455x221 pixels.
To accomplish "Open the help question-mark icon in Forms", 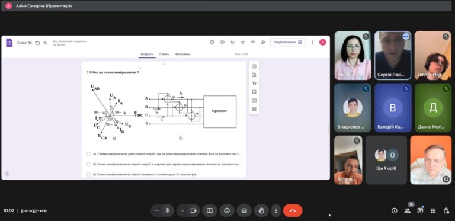I will coord(7,174).
